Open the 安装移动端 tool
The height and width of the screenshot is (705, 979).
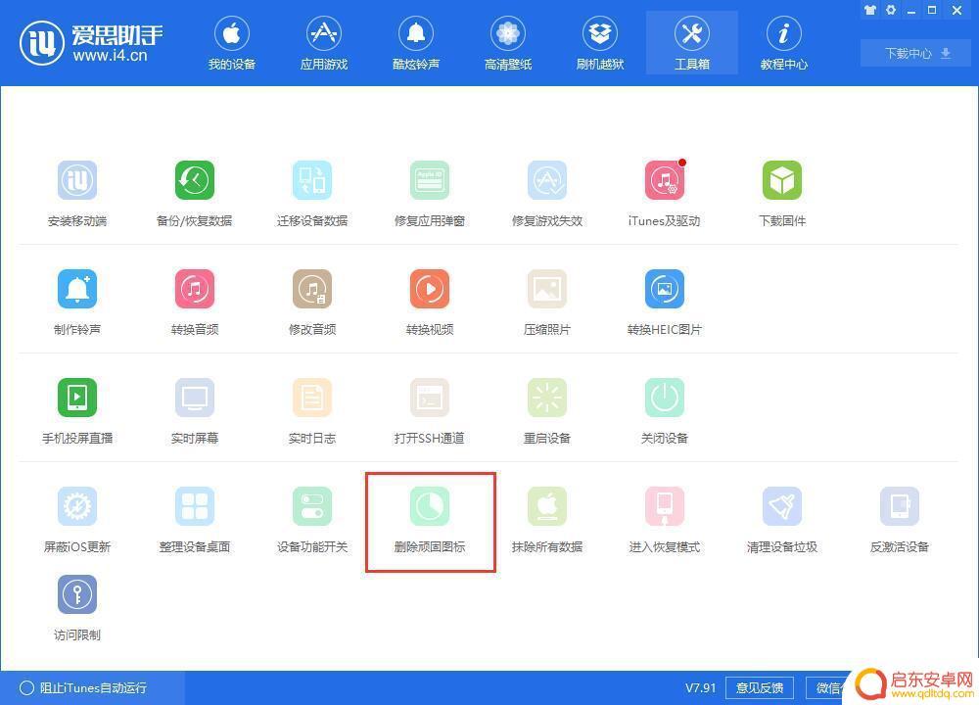pos(77,194)
